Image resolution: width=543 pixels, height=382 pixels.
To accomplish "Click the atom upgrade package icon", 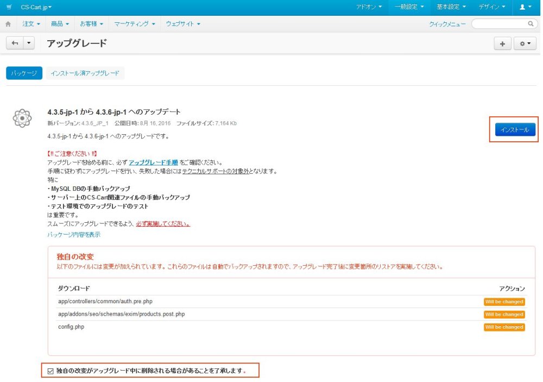I will 22,118.
